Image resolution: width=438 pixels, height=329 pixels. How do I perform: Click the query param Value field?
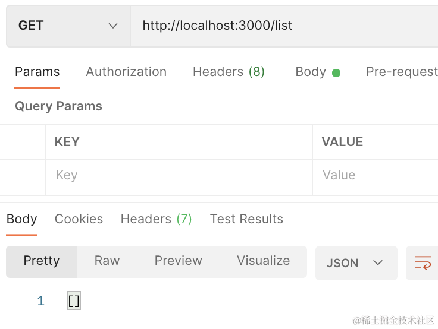[x=375, y=175]
